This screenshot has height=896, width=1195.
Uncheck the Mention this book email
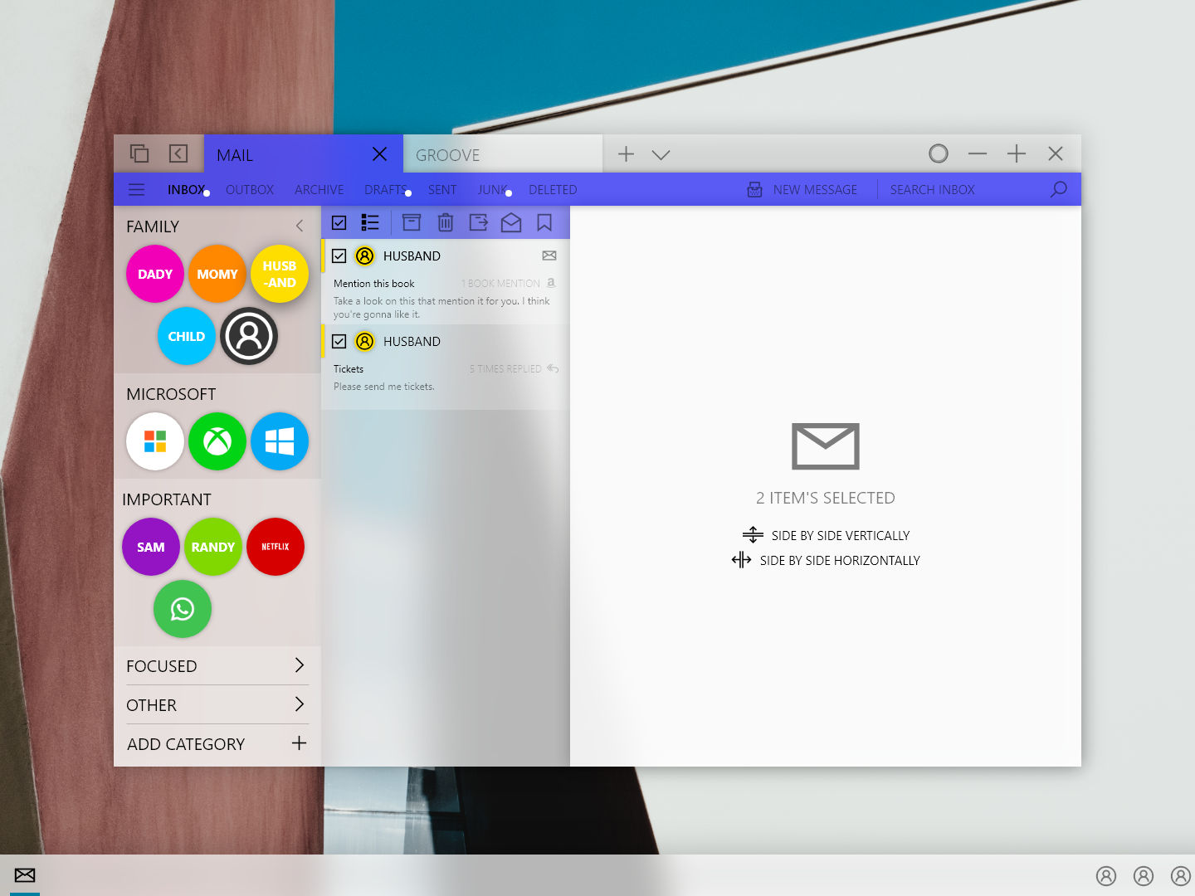[339, 256]
